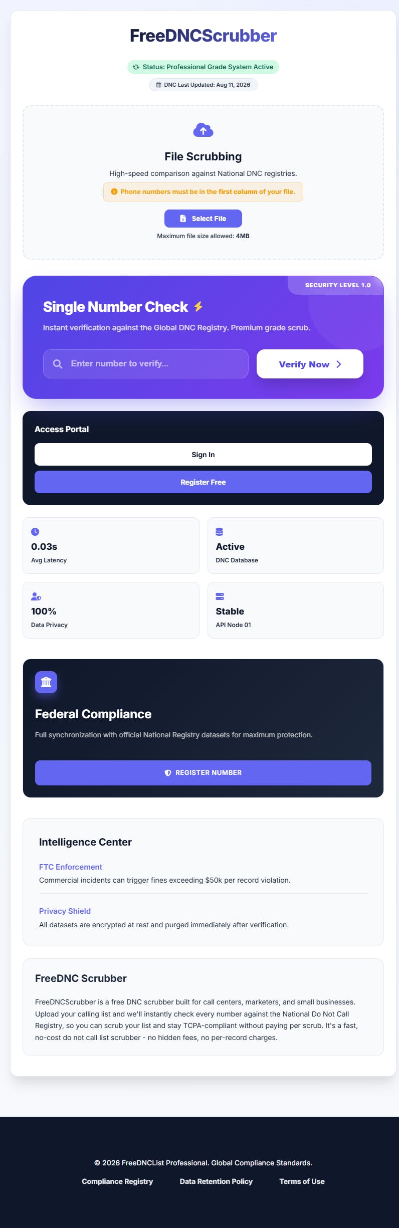
Task: Click the government building icon in Federal Compliance
Action: click(46, 682)
